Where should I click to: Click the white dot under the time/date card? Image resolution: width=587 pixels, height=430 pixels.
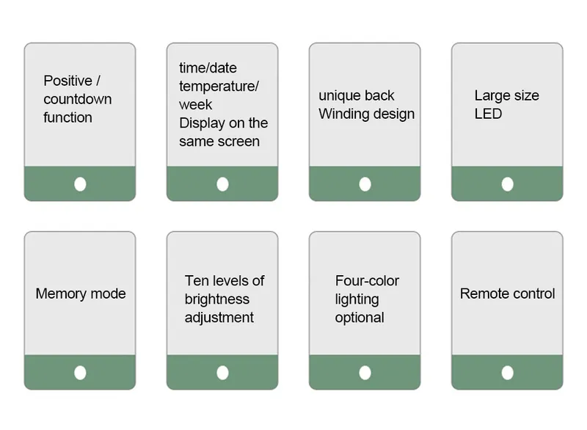tap(222, 184)
